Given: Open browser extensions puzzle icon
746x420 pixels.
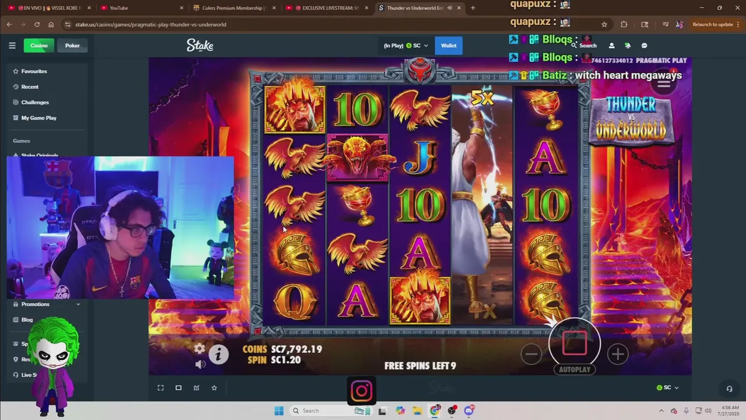Looking at the screenshot, I should click(x=624, y=24).
